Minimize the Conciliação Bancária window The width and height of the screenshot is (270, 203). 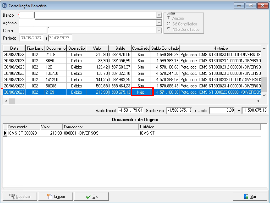(239, 6)
